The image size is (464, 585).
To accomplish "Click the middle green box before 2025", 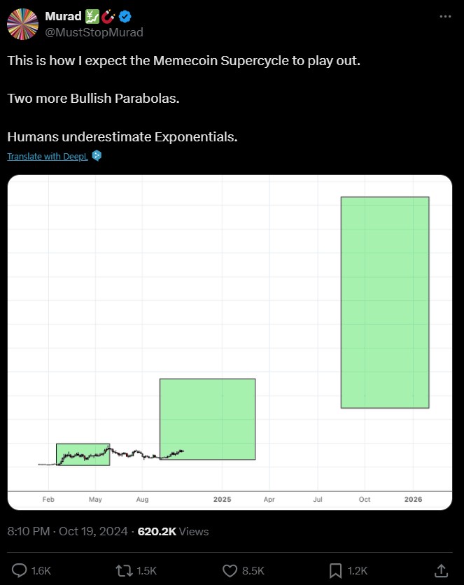I will pyautogui.click(x=207, y=419).
